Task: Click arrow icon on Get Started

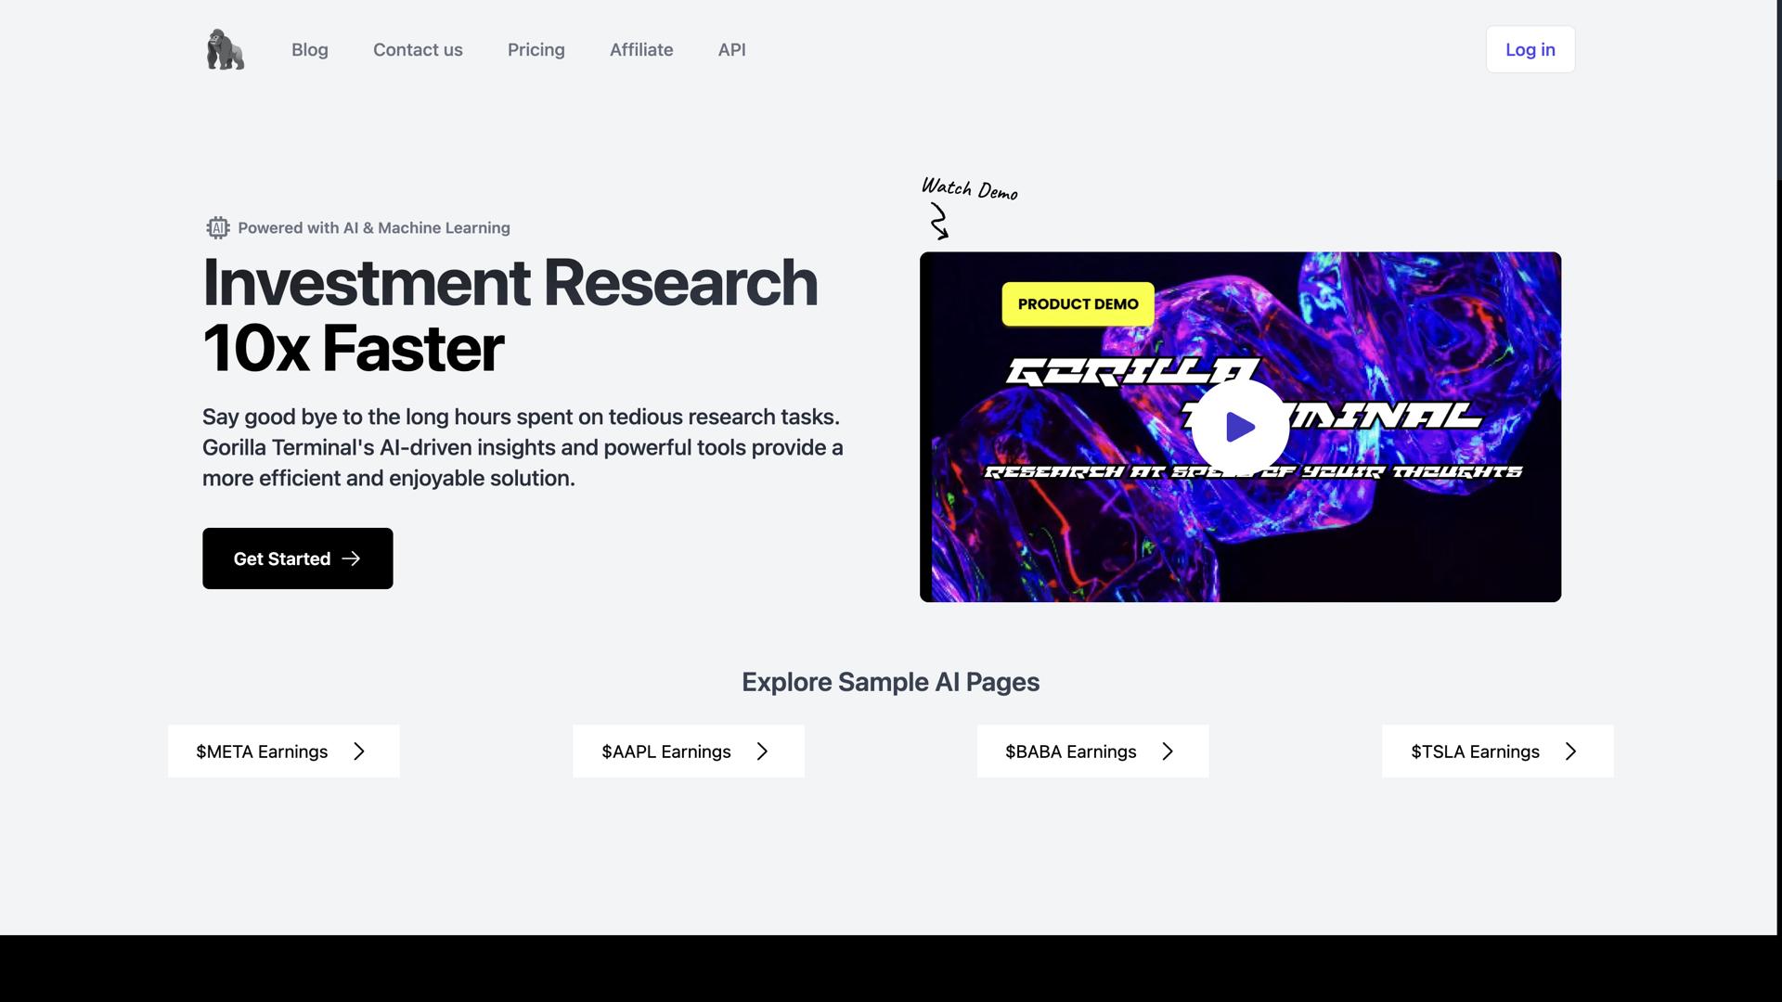Action: click(x=351, y=559)
